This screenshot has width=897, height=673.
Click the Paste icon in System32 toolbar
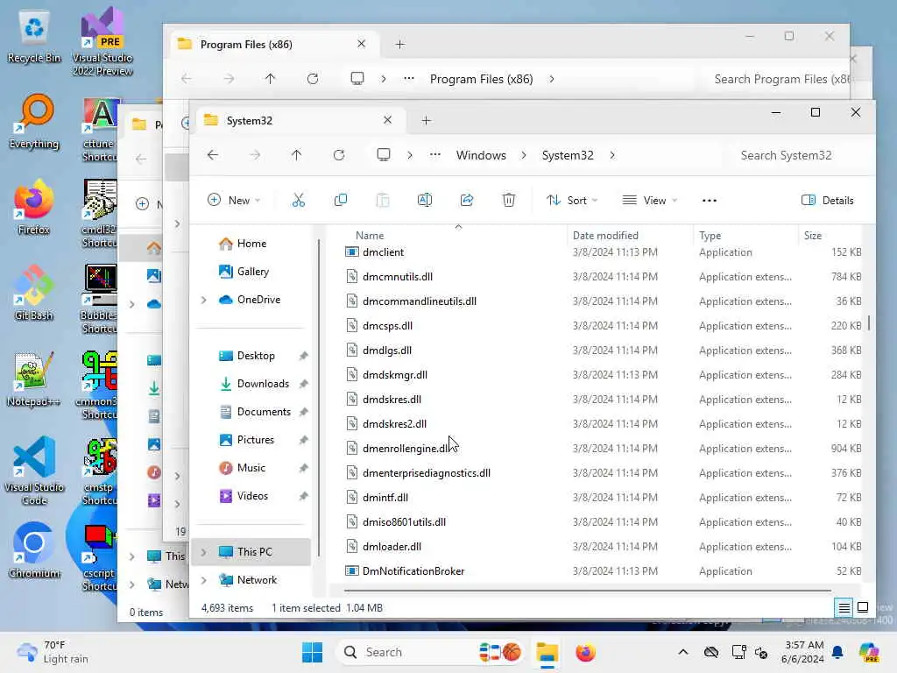[383, 200]
